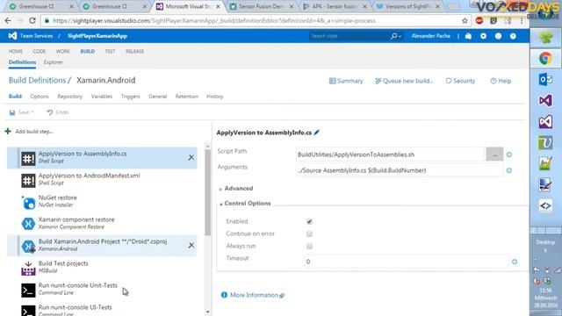Remove the ApplyVersion to AssemblyInfo.cs step
562x316 pixels.
(x=191, y=157)
